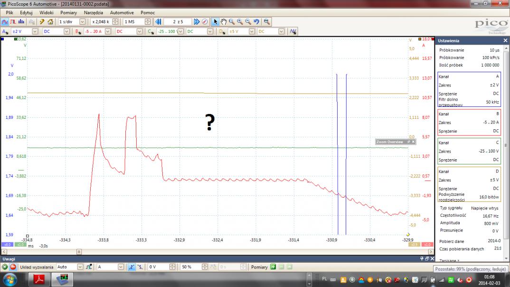Click the zoom-in magnifier tool
This screenshot has width=510, height=287.
point(240,22)
